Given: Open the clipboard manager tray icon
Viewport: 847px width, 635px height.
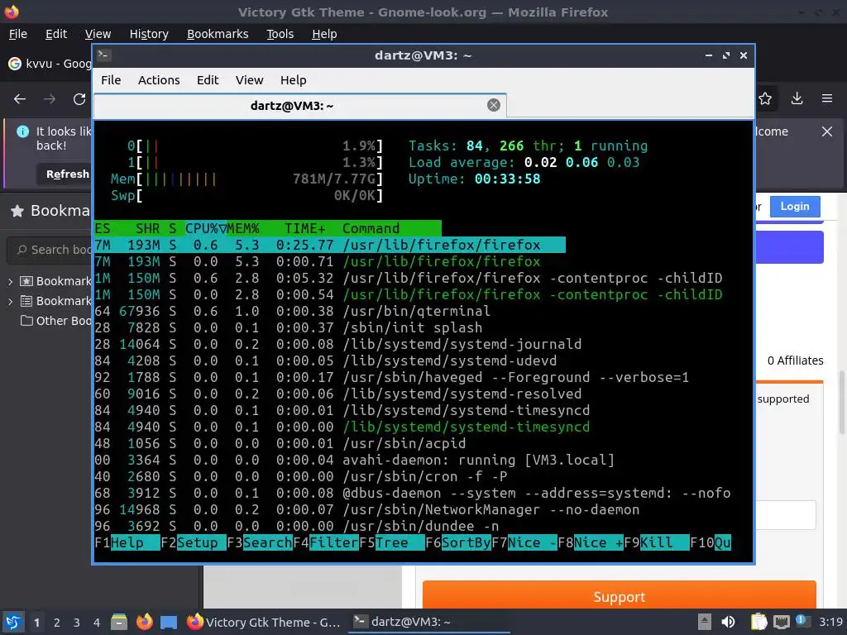Looking at the screenshot, I should coord(758,622).
